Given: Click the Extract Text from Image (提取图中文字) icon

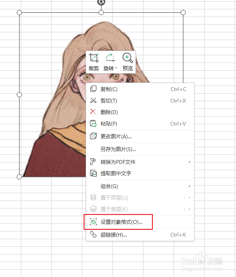Looking at the screenshot, I should (93, 173).
